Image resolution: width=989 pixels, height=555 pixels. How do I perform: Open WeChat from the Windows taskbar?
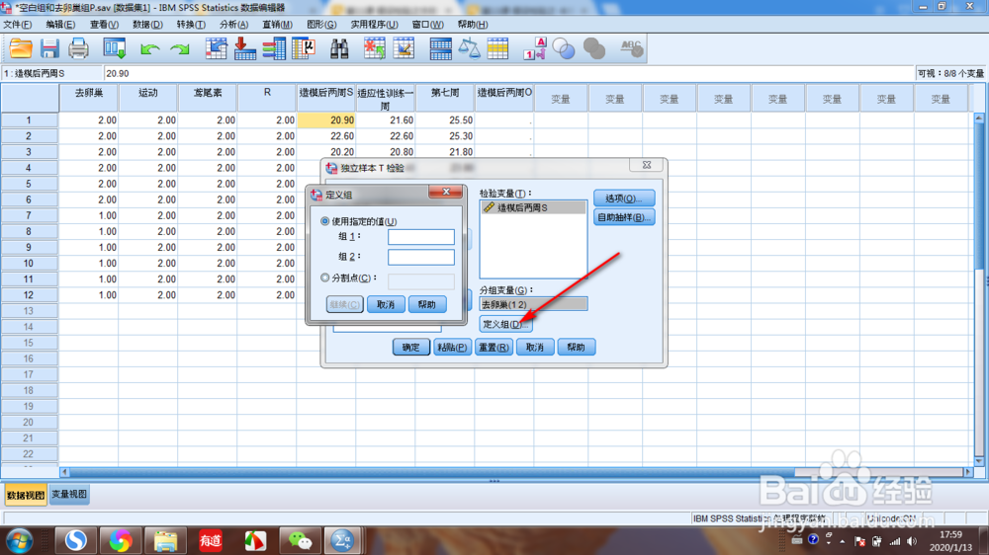coord(300,540)
